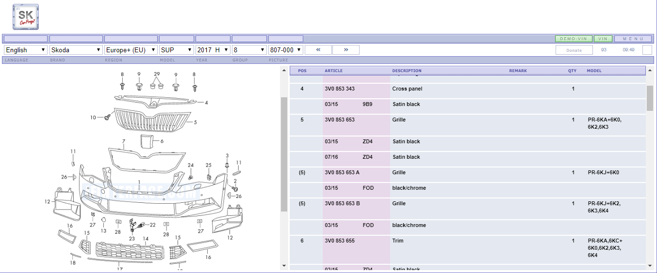Go to previous picture with « button
Image resolution: width=657 pixels, height=273 pixels.
point(318,50)
